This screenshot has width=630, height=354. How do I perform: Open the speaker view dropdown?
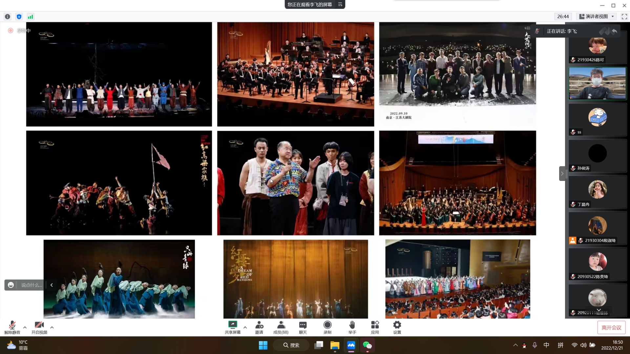point(597,17)
